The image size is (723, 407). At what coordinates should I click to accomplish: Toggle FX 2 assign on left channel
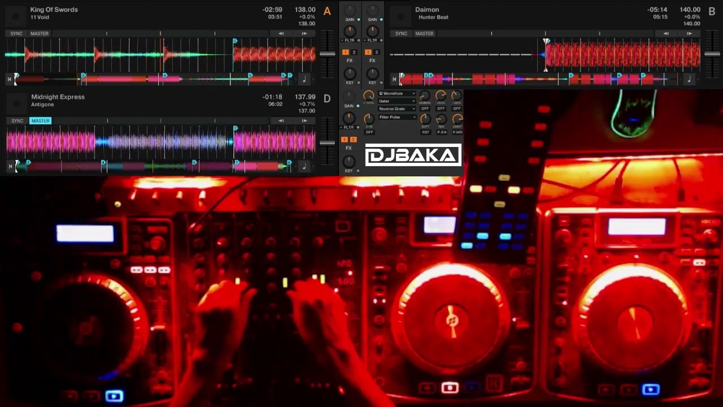(x=354, y=52)
